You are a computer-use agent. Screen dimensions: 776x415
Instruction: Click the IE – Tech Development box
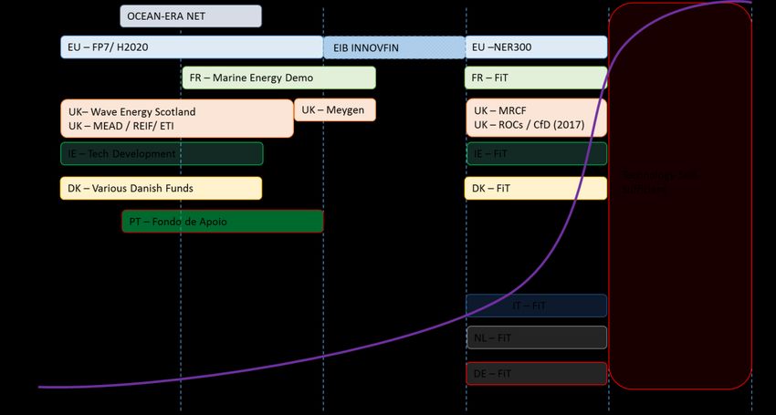pyautogui.click(x=162, y=153)
